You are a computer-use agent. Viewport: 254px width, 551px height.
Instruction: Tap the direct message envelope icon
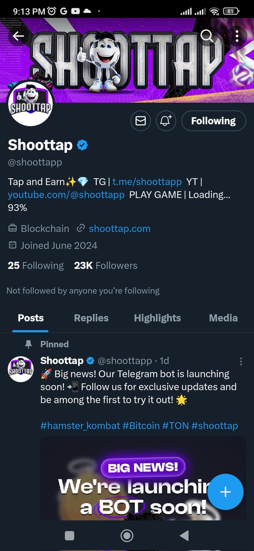click(x=141, y=121)
